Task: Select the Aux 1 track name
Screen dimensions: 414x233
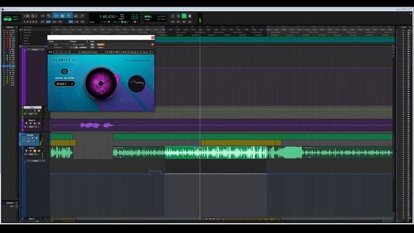Action: pos(32,107)
